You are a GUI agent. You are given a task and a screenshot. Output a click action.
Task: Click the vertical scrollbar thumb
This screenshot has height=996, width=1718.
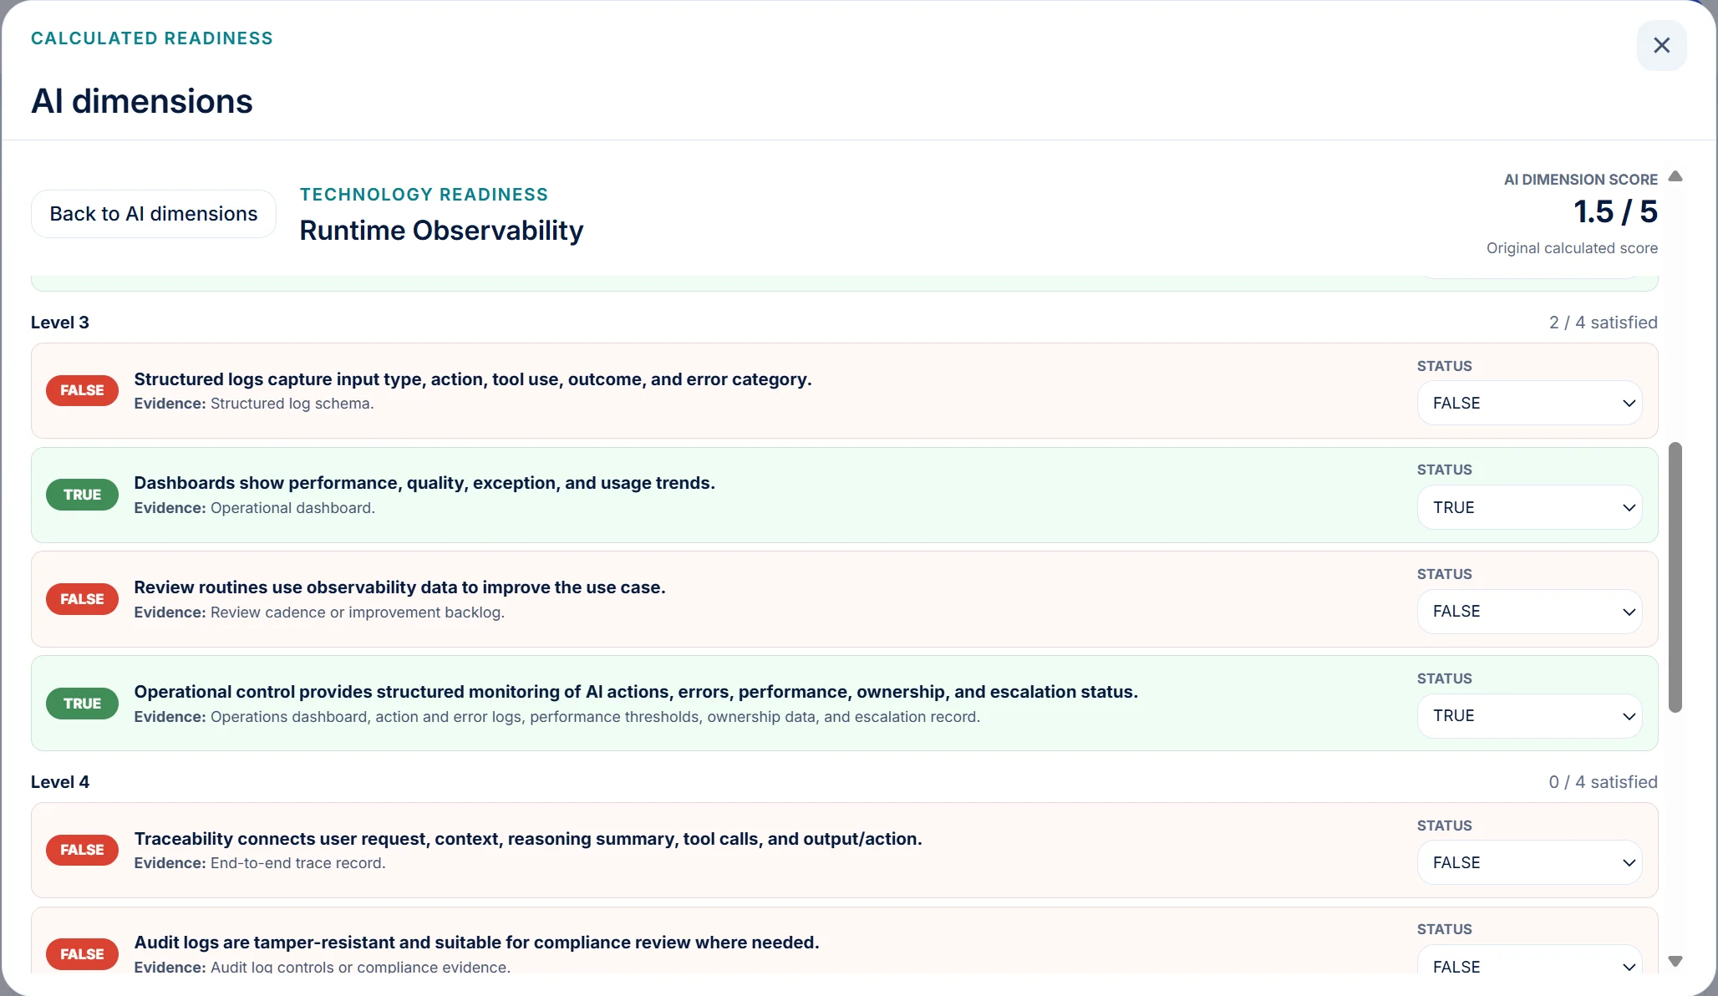1675,577
